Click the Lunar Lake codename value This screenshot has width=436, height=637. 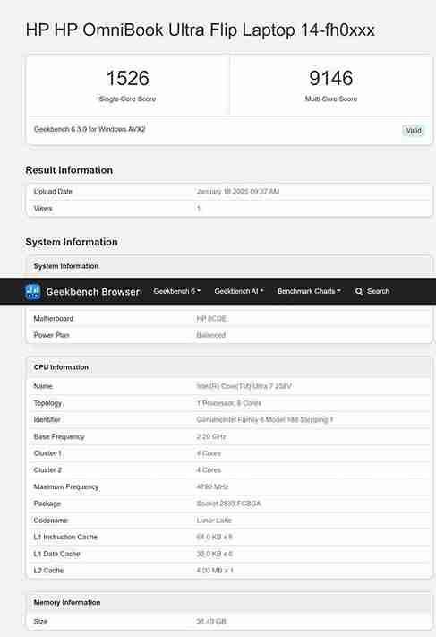[214, 521]
